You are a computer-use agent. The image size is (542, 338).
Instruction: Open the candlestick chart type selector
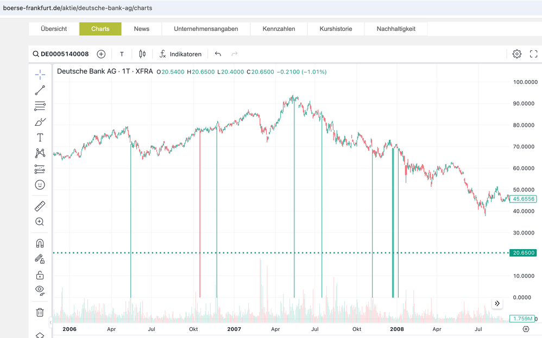click(x=142, y=54)
